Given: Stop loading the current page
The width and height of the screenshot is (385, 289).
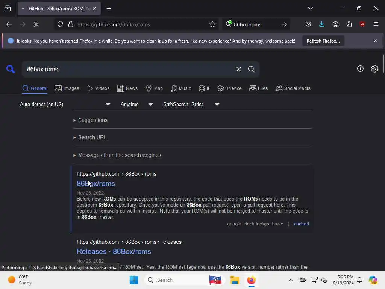Looking at the screenshot, I should click(x=36, y=24).
